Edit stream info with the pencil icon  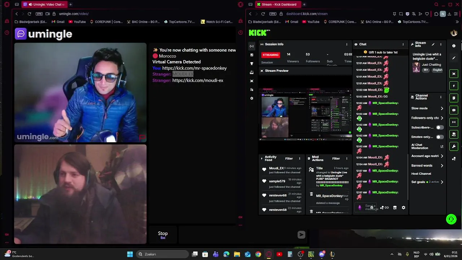coord(433,44)
